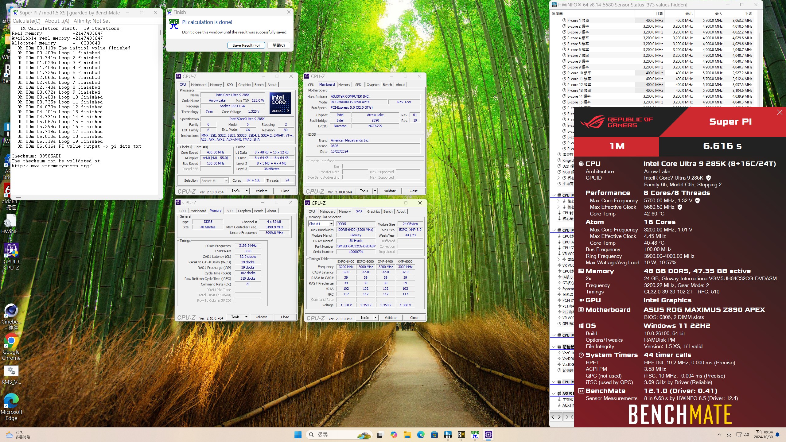Click 關閉(C) button in Finish dialog
Screen dimensions: 786x442
pyautogui.click(x=279, y=45)
